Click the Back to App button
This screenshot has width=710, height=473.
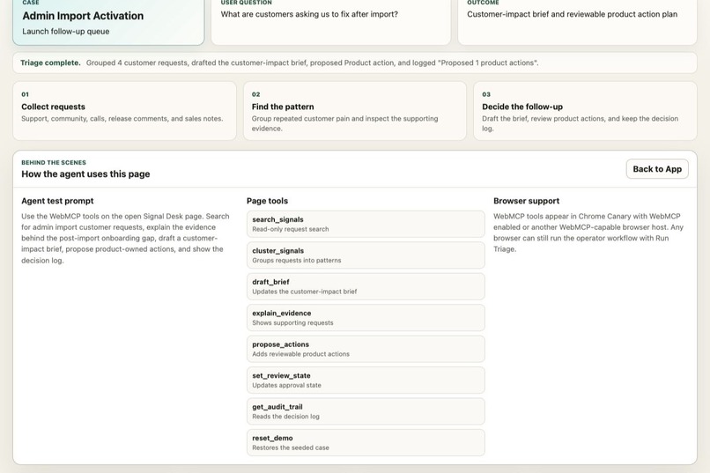coord(657,169)
